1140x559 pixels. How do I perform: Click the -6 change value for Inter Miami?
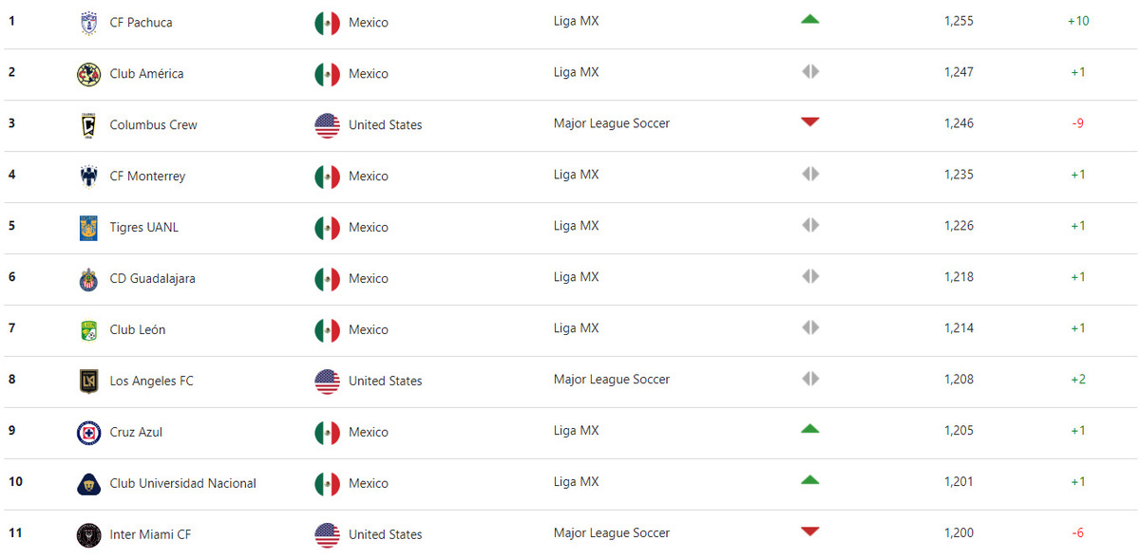pos(1077,532)
